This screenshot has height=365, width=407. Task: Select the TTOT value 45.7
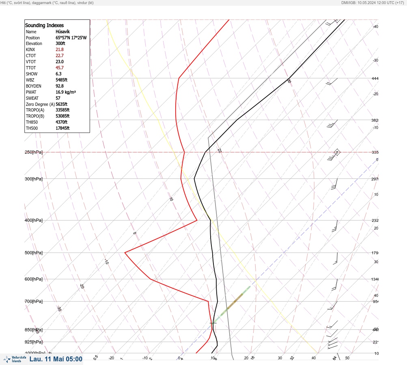coord(59,68)
